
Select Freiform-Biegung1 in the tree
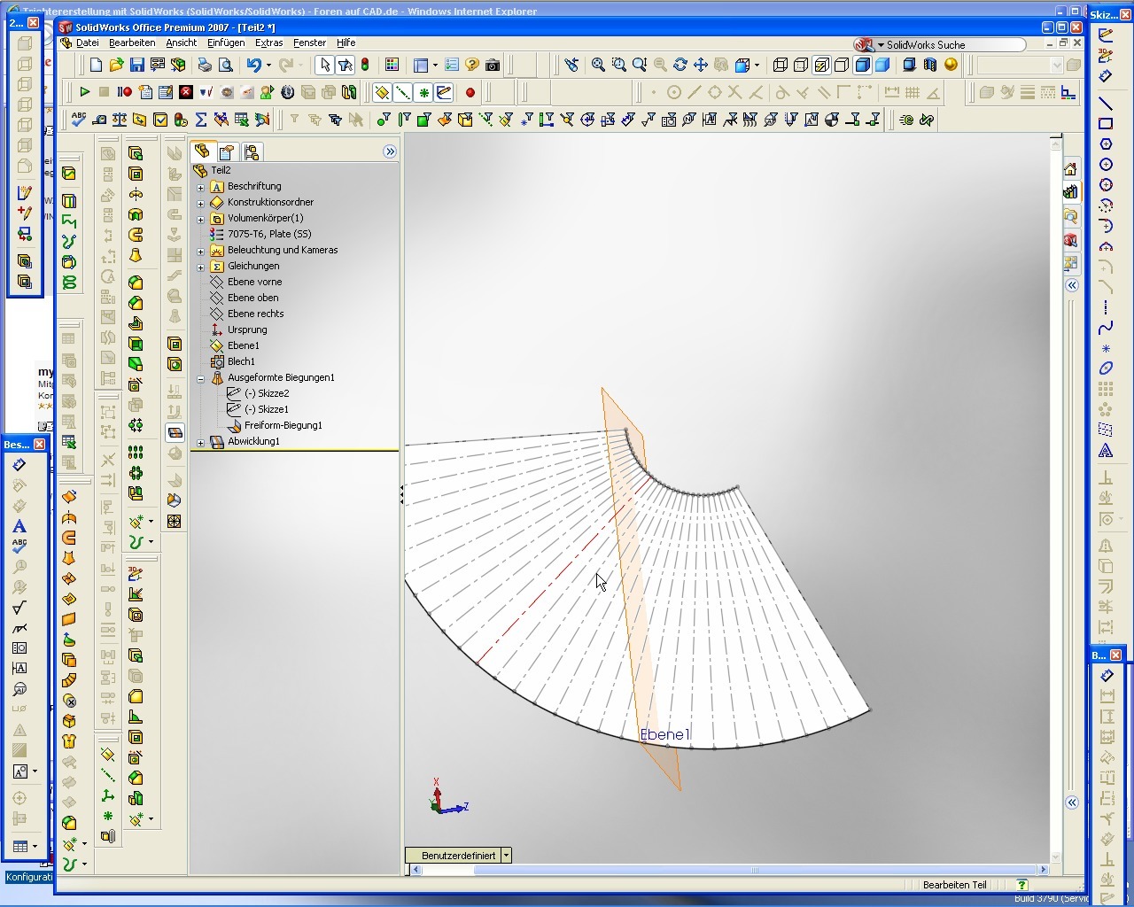click(x=283, y=425)
